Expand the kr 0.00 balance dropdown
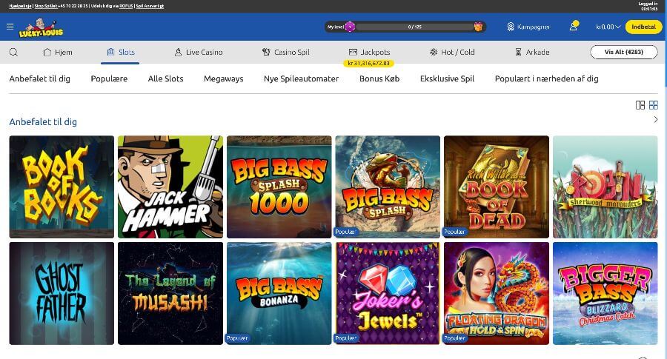Image resolution: width=667 pixels, height=359 pixels. [x=608, y=27]
